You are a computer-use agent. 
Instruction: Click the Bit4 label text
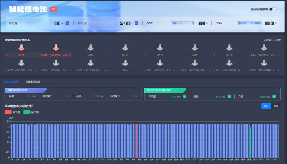pos(125,70)
